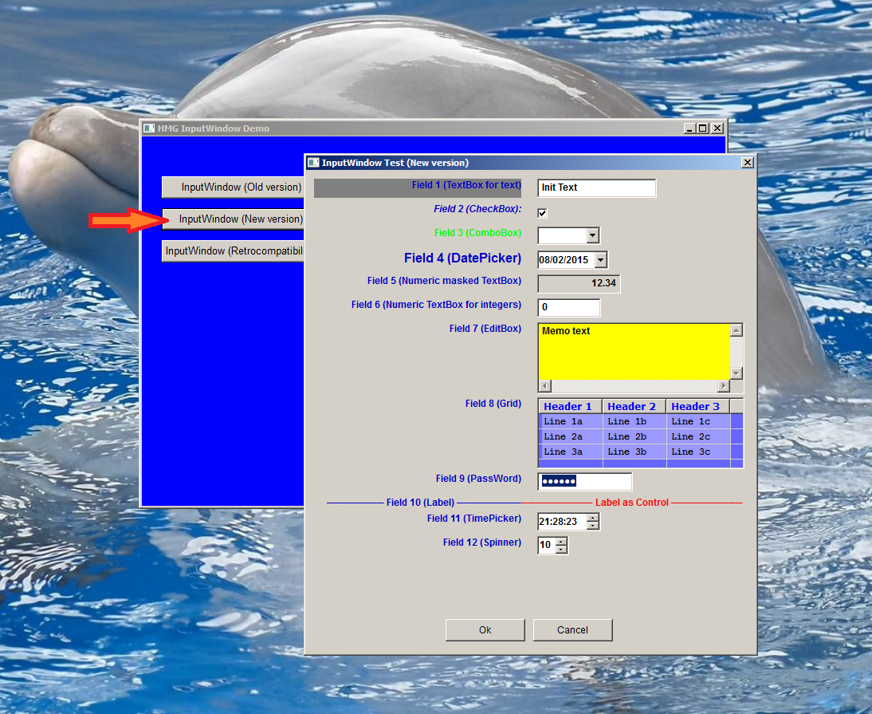
Task: Click the InputWindow (Old version) button
Action: pyautogui.click(x=232, y=187)
